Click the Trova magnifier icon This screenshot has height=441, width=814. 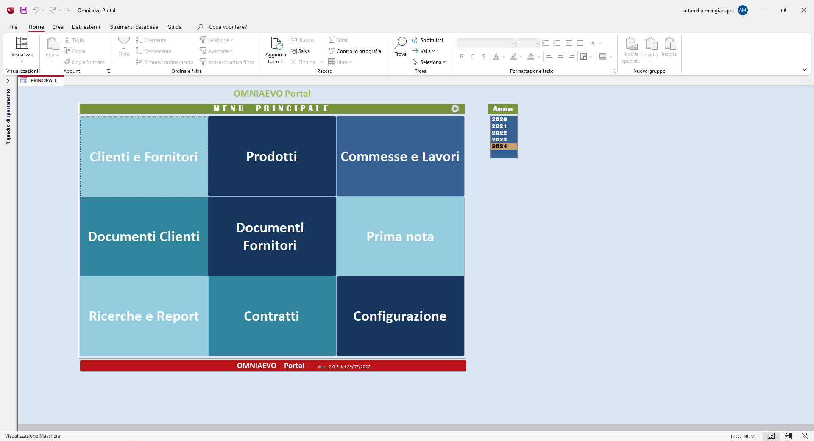[400, 43]
